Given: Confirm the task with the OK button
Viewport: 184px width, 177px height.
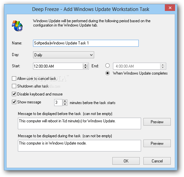Looking at the screenshot, I should click(x=126, y=161).
